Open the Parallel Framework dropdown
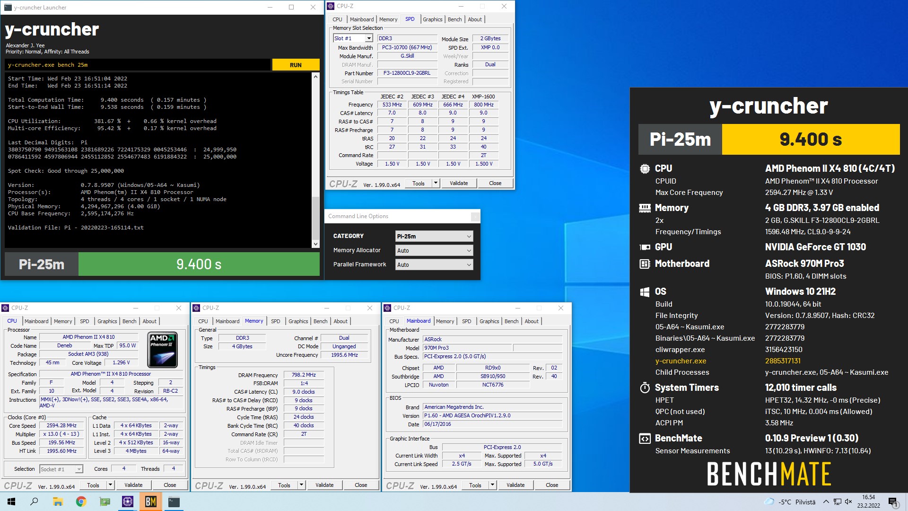This screenshot has width=908, height=511. (434, 264)
